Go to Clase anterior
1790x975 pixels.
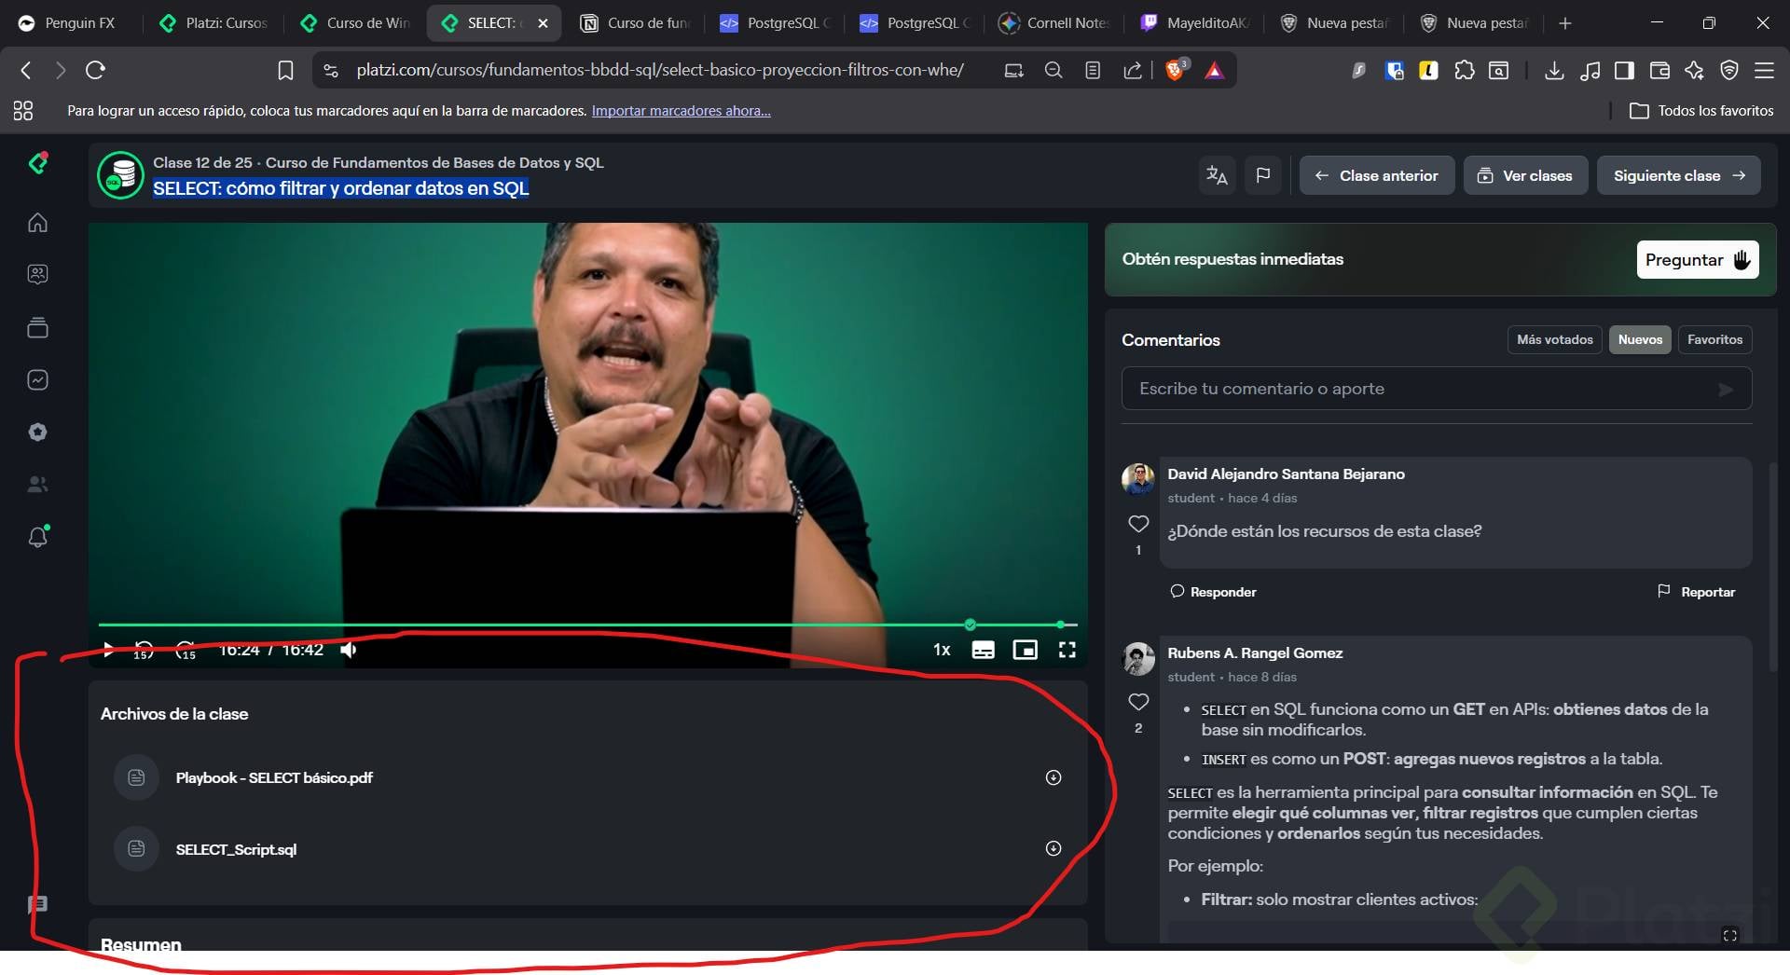(x=1377, y=175)
